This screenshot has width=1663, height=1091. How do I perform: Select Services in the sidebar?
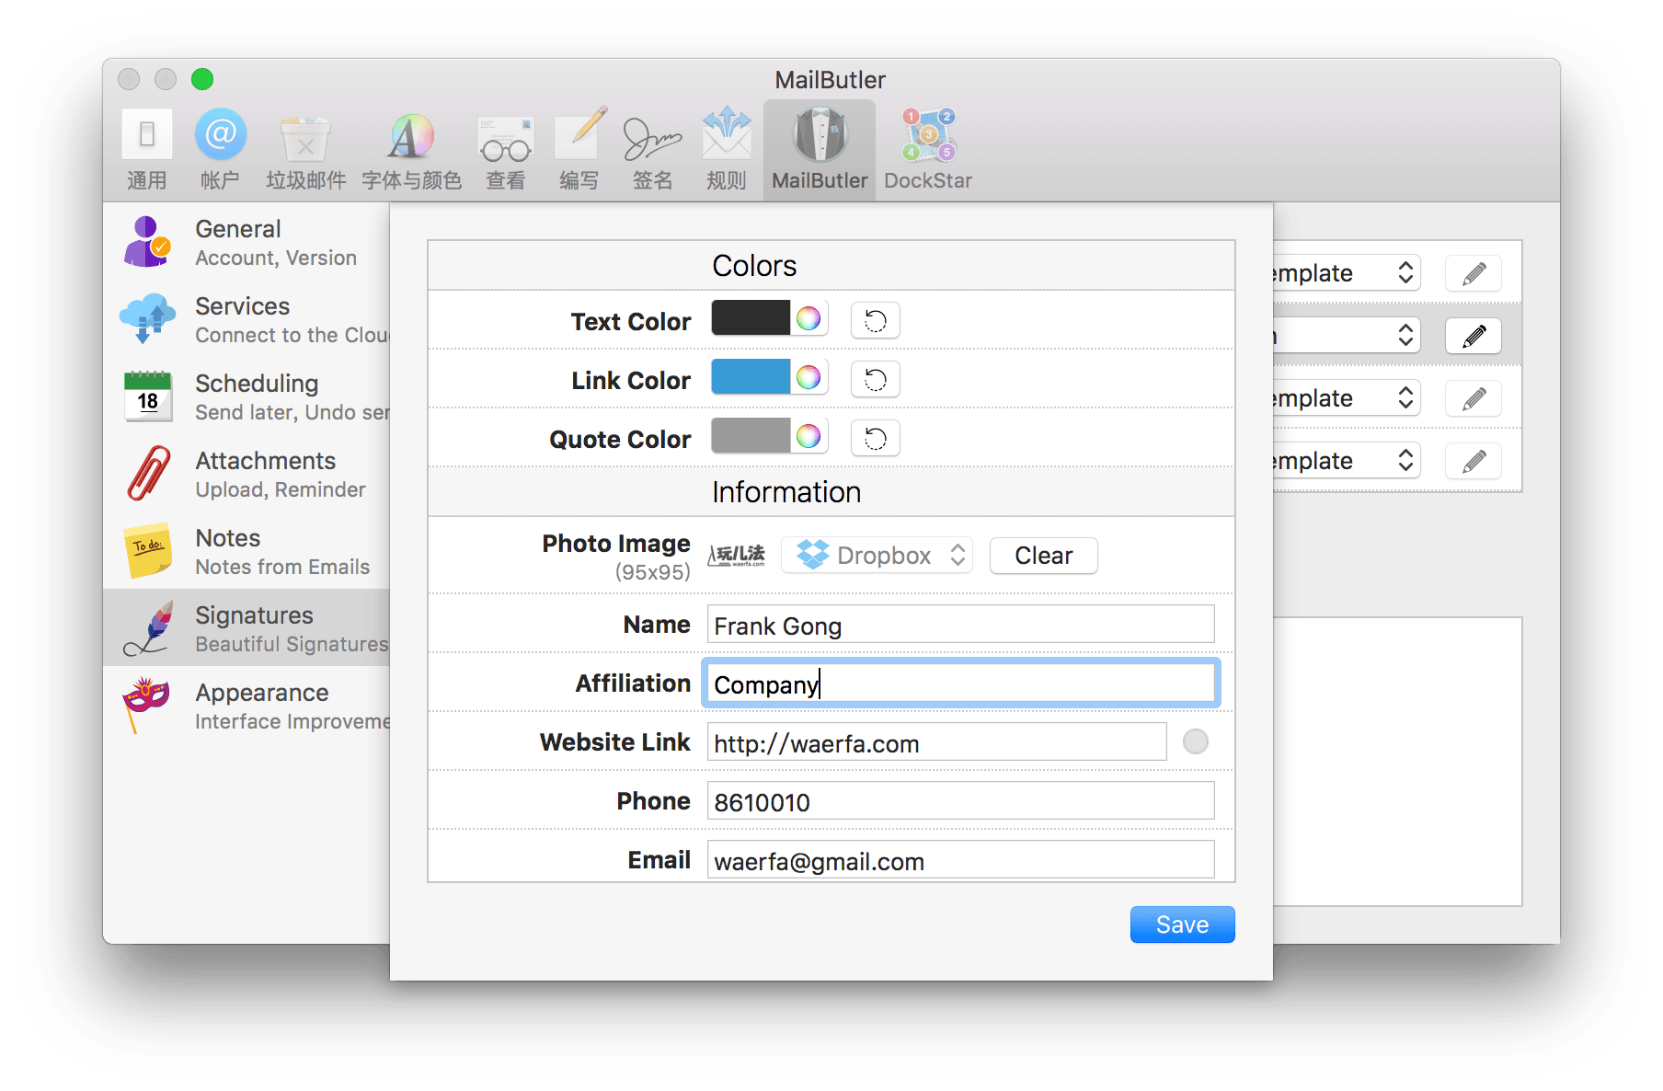coord(247,319)
